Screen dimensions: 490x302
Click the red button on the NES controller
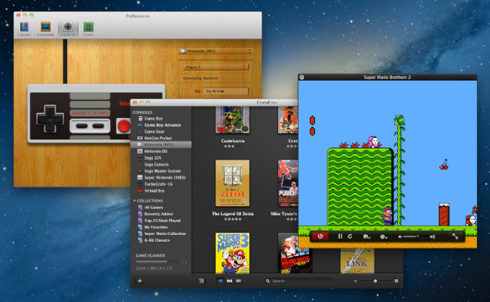[124, 126]
